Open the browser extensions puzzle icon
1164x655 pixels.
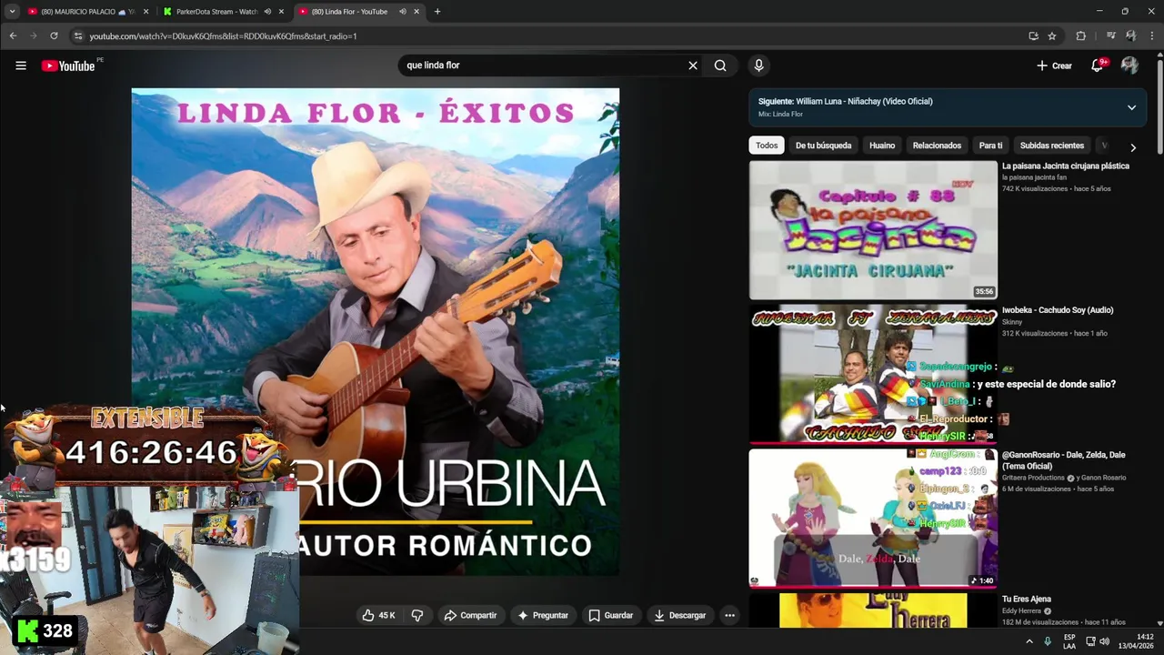(1080, 36)
